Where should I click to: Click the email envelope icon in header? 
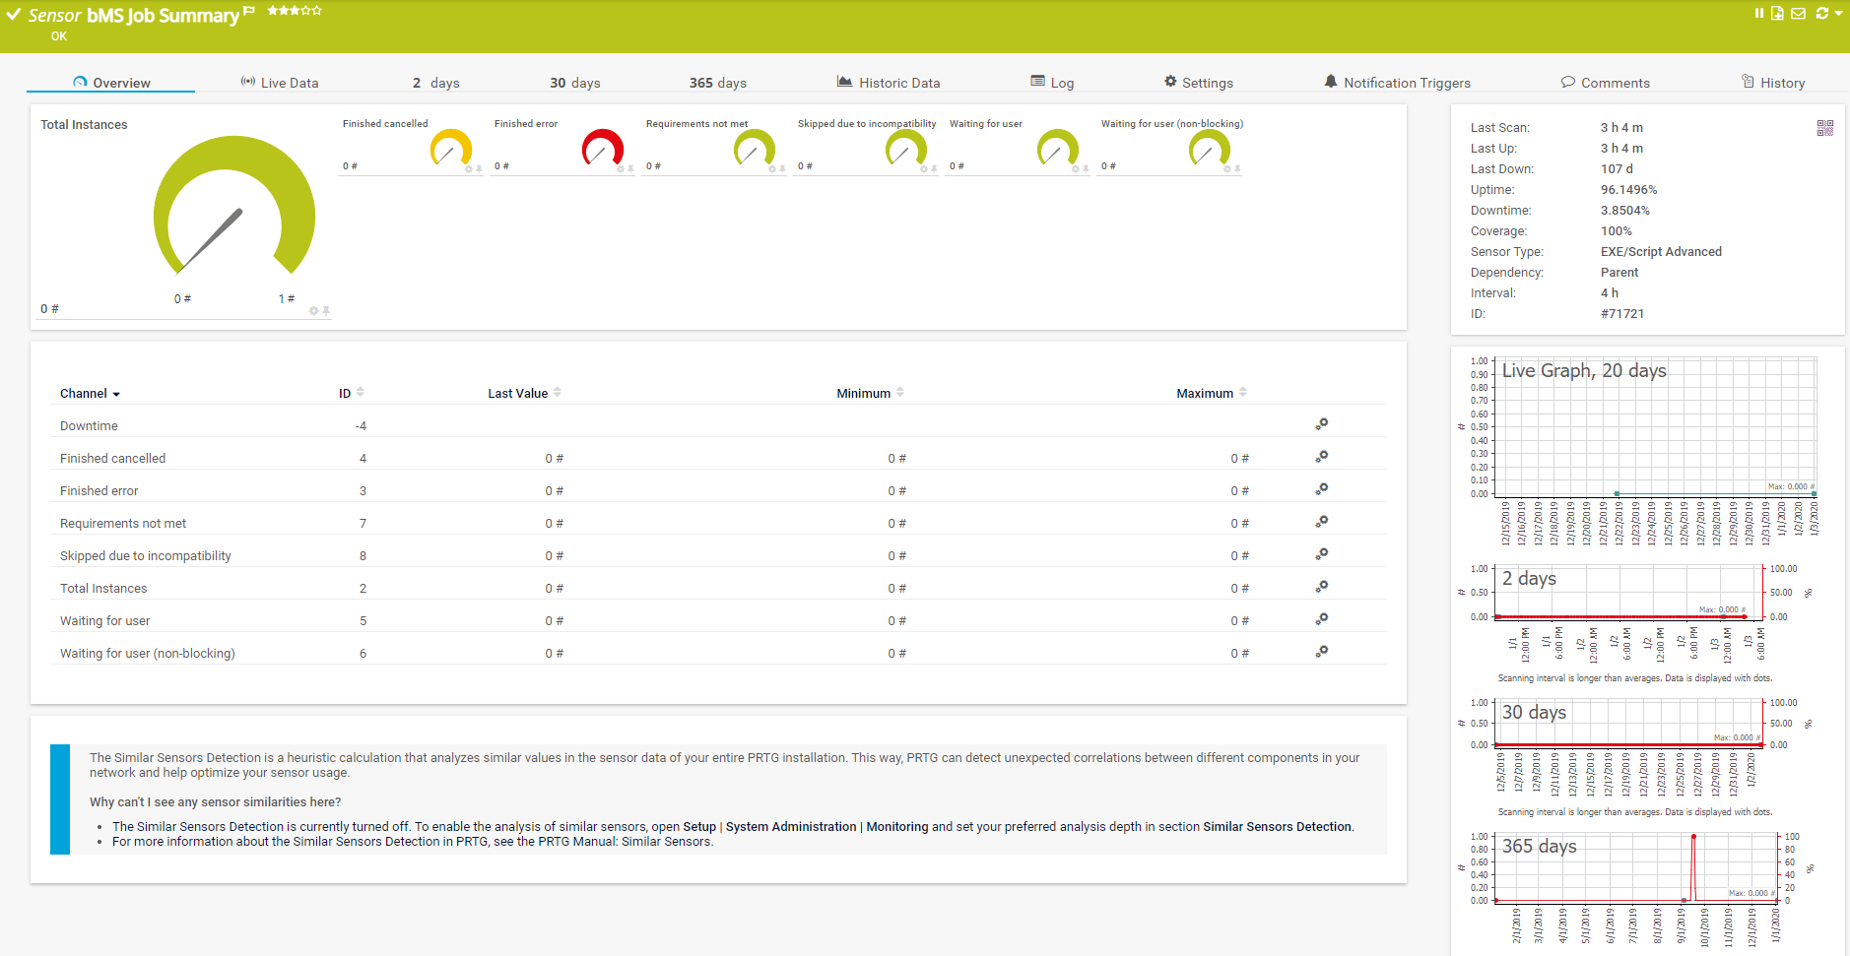pyautogui.click(x=1798, y=13)
